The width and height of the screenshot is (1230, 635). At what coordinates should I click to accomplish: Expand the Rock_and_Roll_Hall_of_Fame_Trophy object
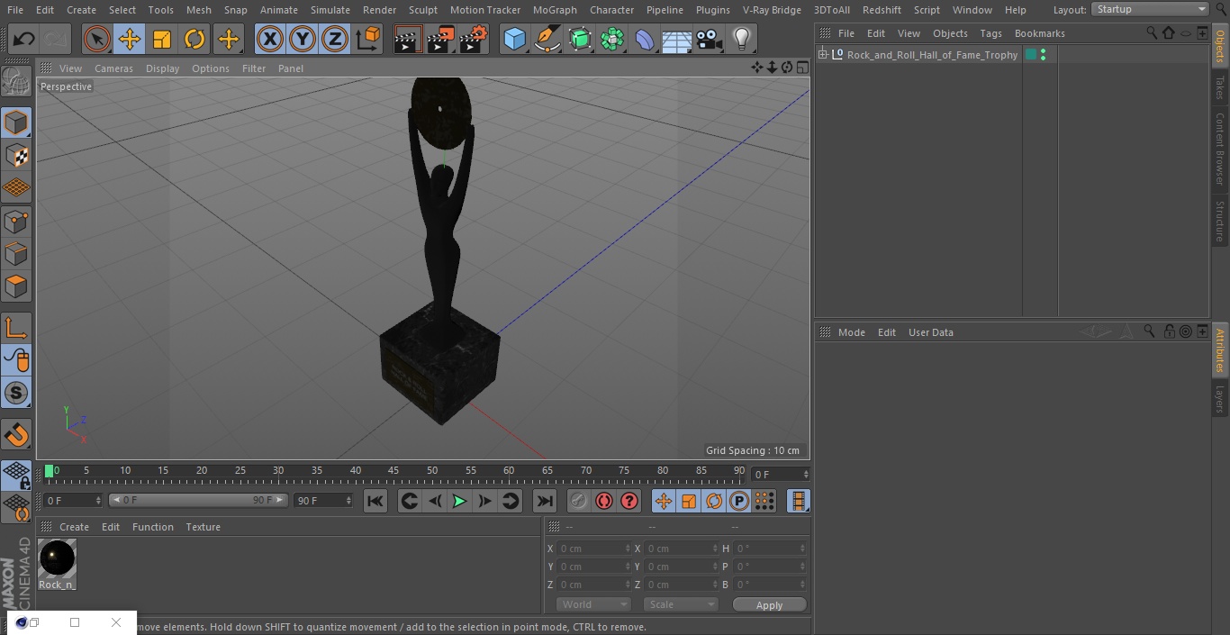(822, 55)
